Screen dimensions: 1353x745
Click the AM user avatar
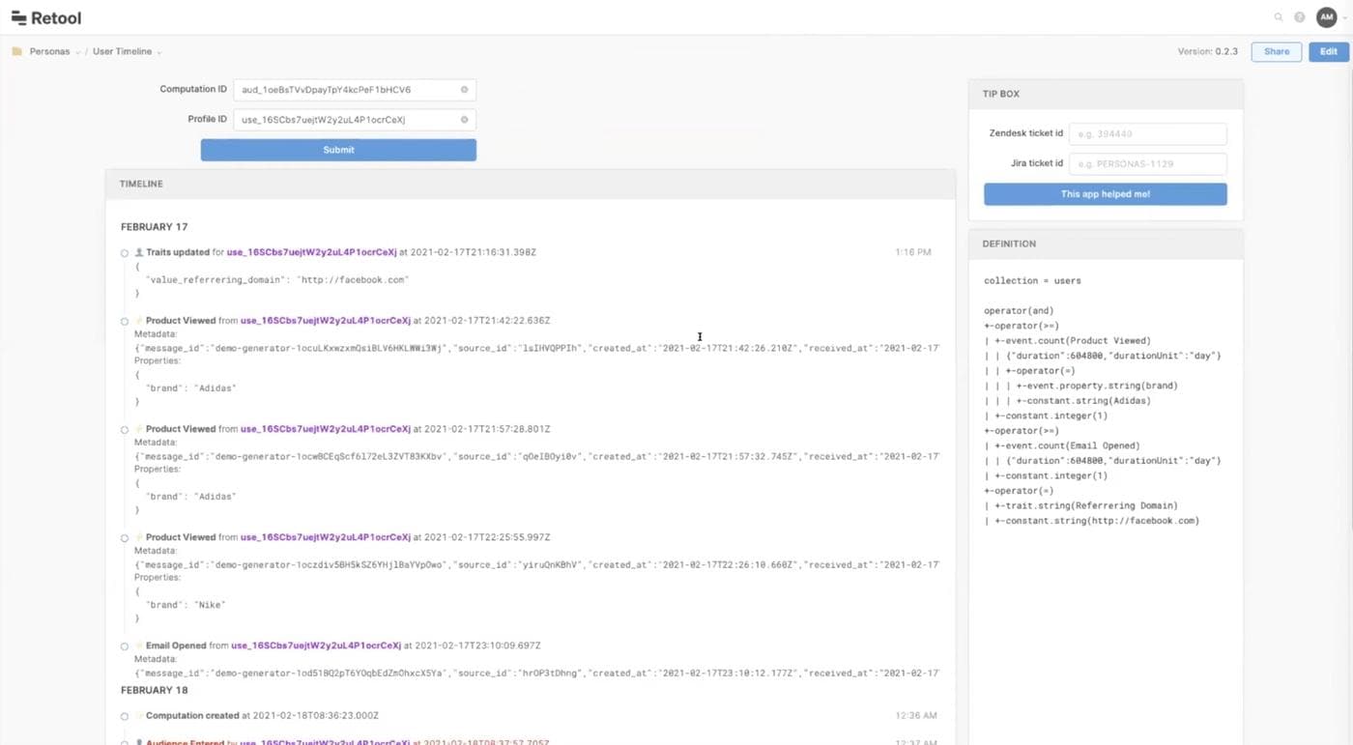point(1326,16)
